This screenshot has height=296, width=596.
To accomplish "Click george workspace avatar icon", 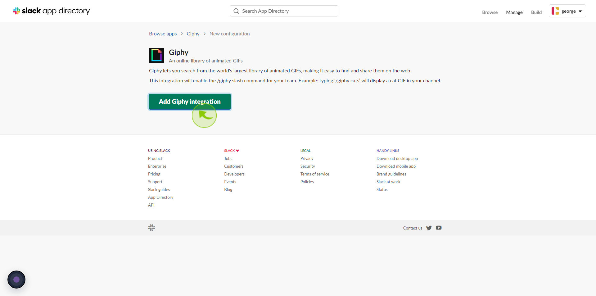I will coord(555,11).
